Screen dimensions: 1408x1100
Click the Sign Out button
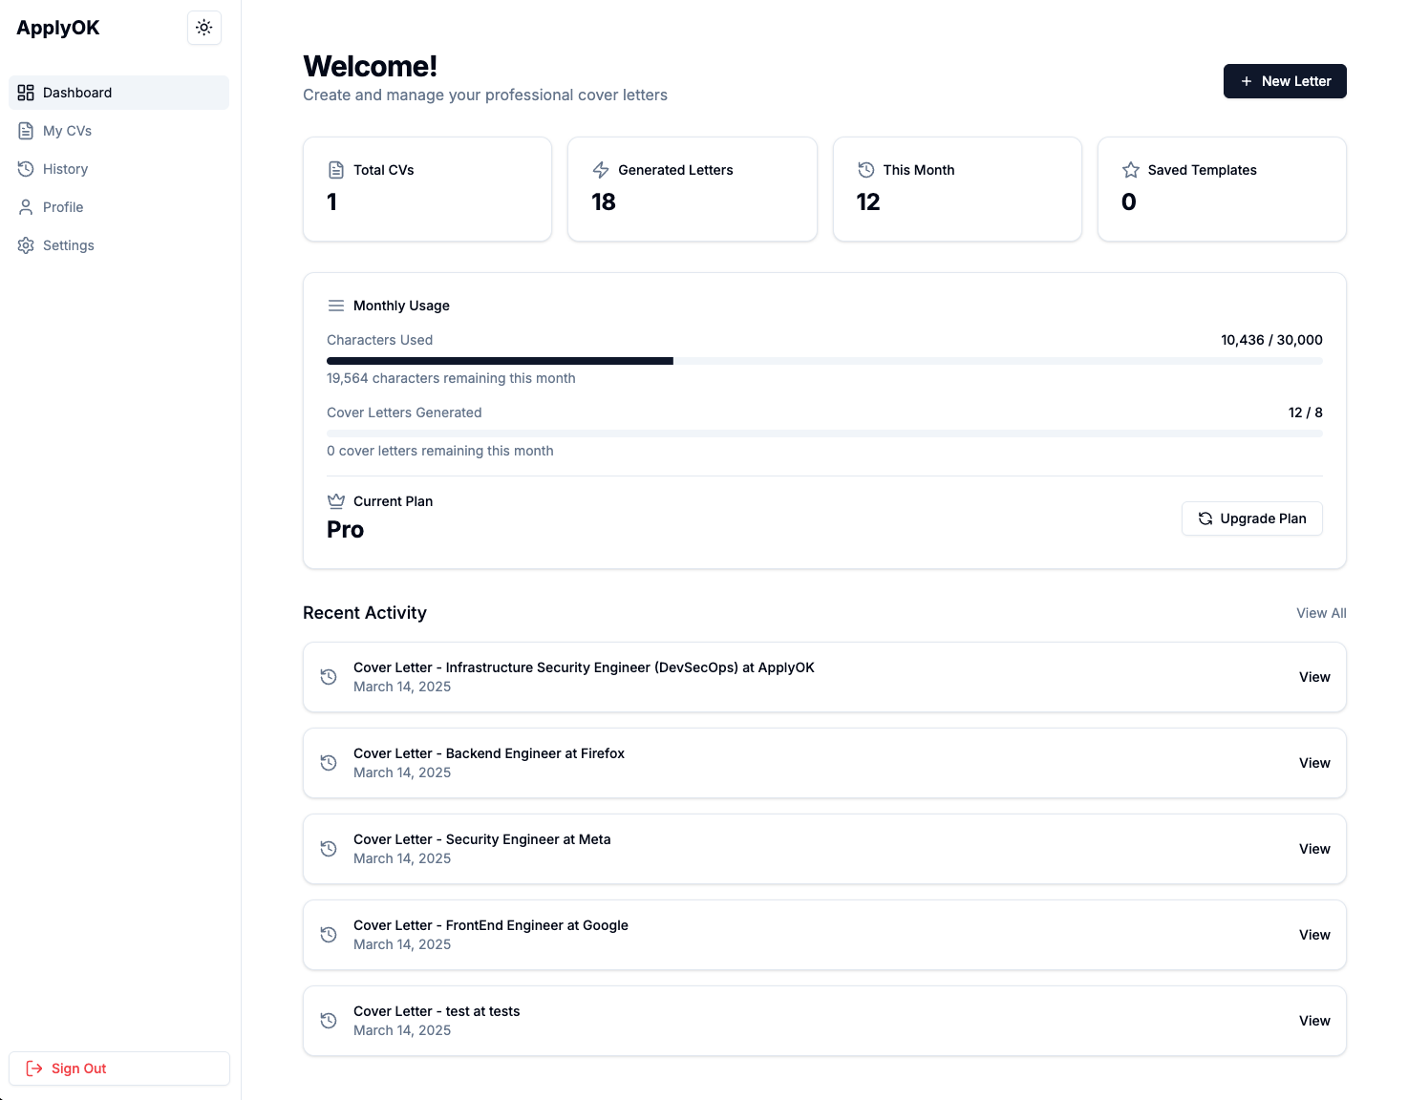coord(119,1068)
